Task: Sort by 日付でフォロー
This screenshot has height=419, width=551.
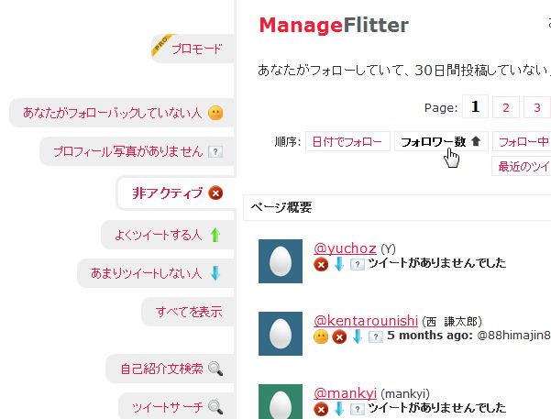Action: coord(347,142)
